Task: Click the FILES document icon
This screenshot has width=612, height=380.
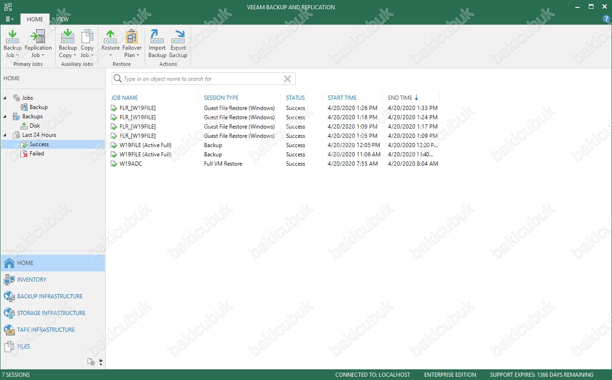Action: tap(9, 347)
